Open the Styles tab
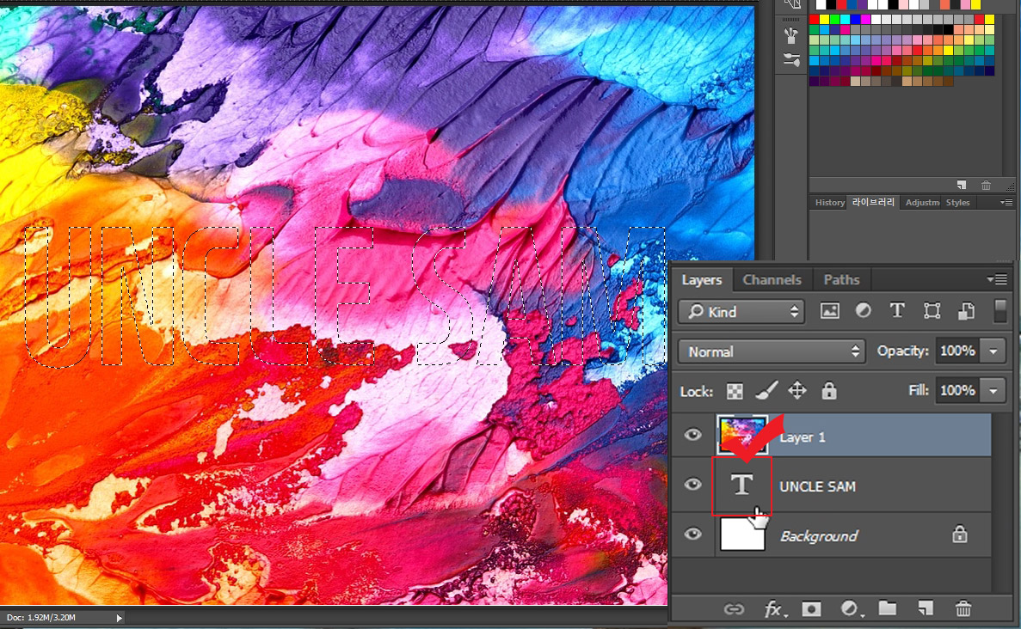This screenshot has width=1021, height=629. [958, 203]
